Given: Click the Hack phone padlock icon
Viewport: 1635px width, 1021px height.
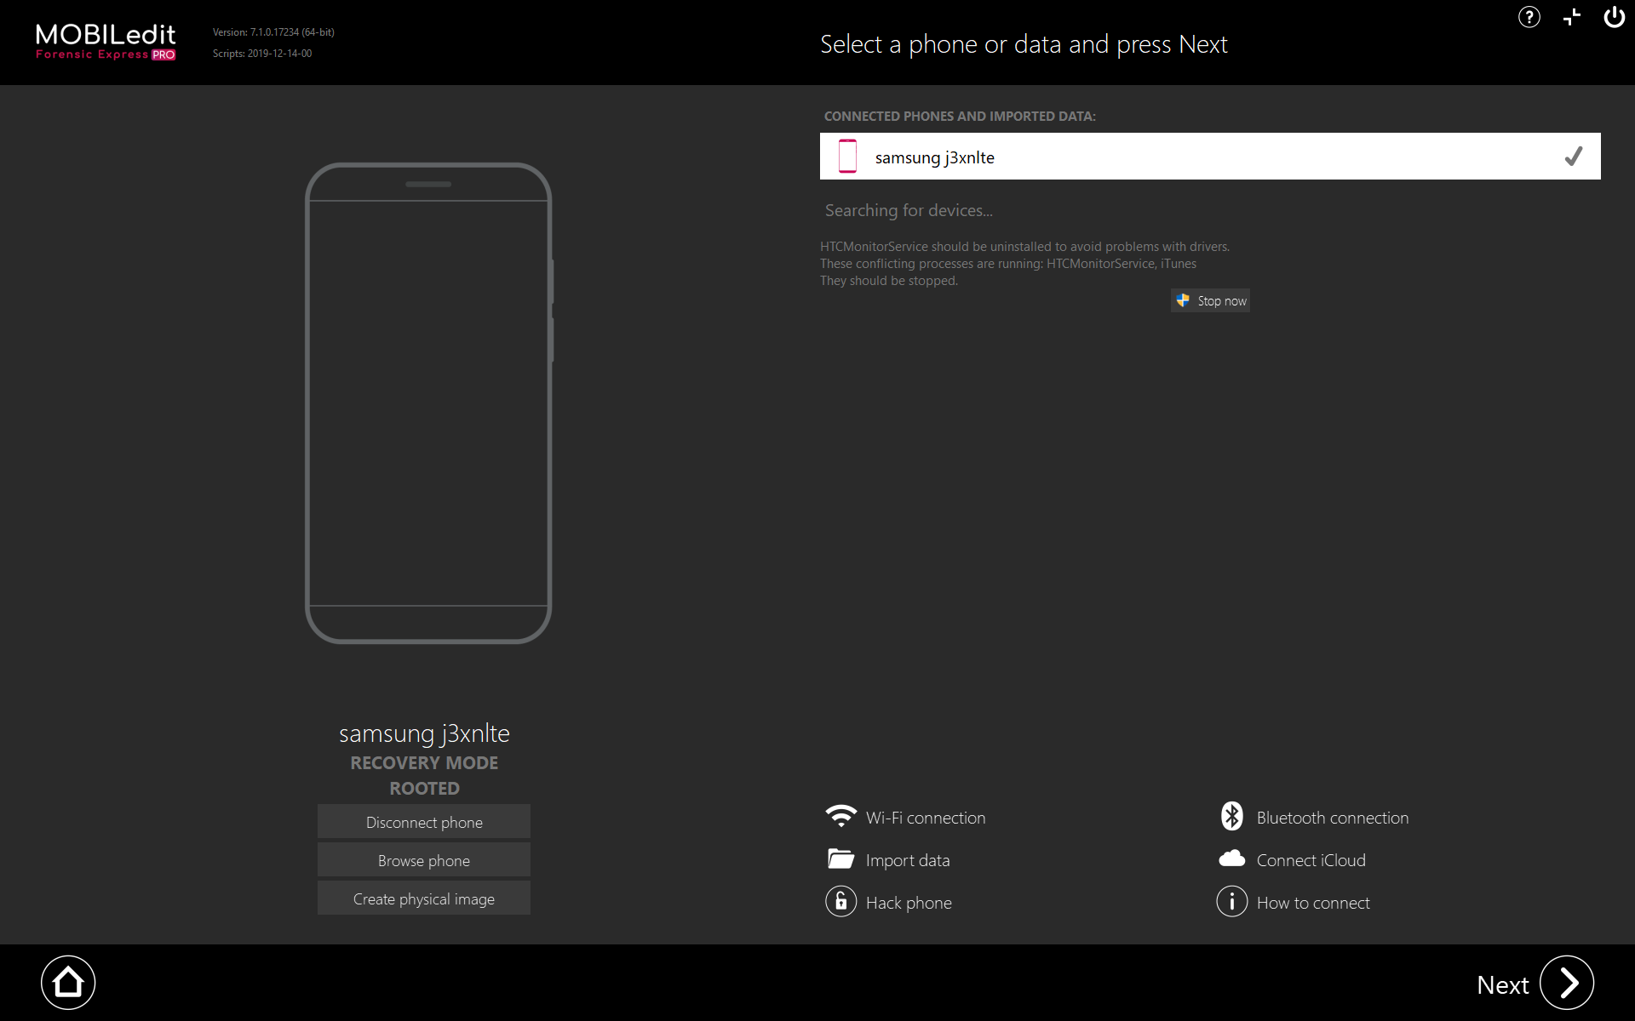Looking at the screenshot, I should coord(840,902).
